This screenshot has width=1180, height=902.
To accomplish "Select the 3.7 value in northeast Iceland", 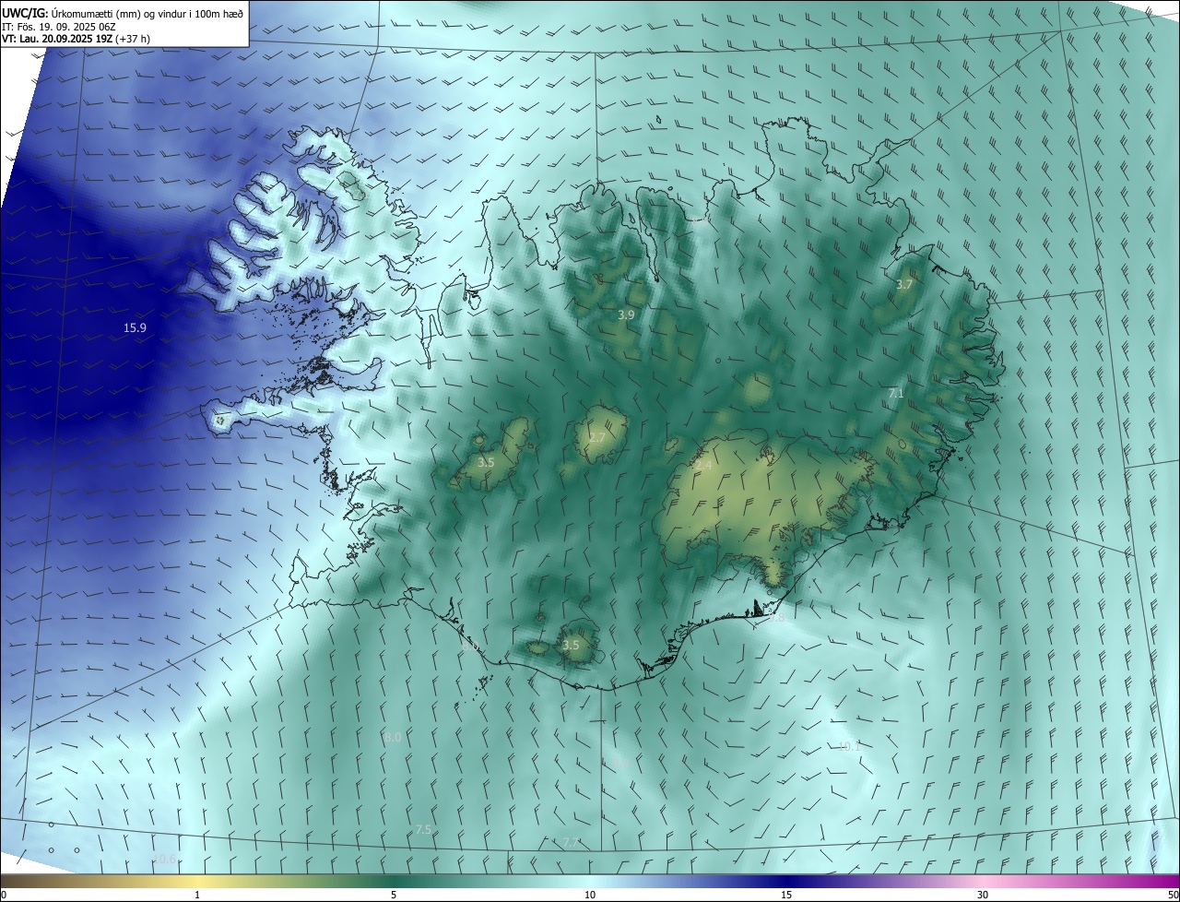I will [904, 285].
